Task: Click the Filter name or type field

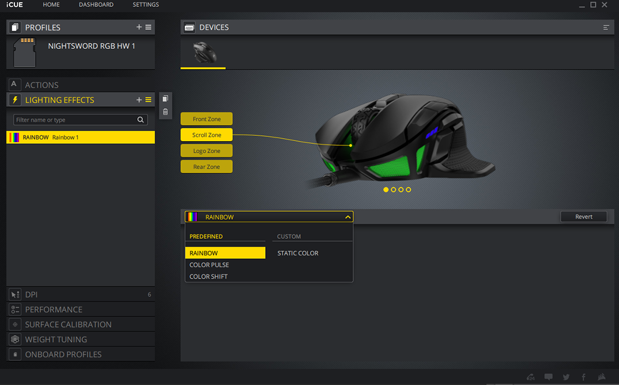Action: pos(75,120)
